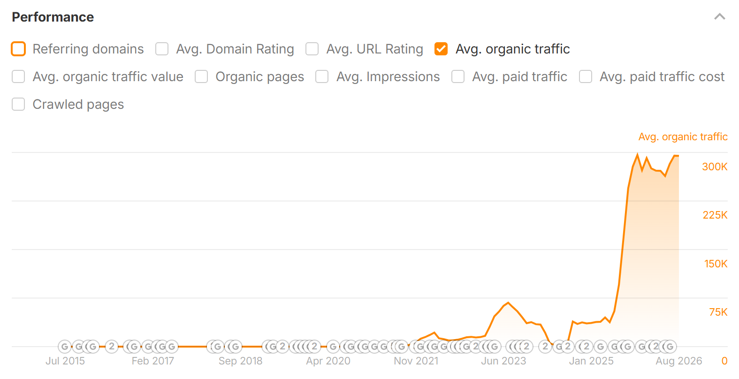Tick the Avg. Domain Rating checkbox
This screenshot has height=379, width=739.
pyautogui.click(x=162, y=49)
